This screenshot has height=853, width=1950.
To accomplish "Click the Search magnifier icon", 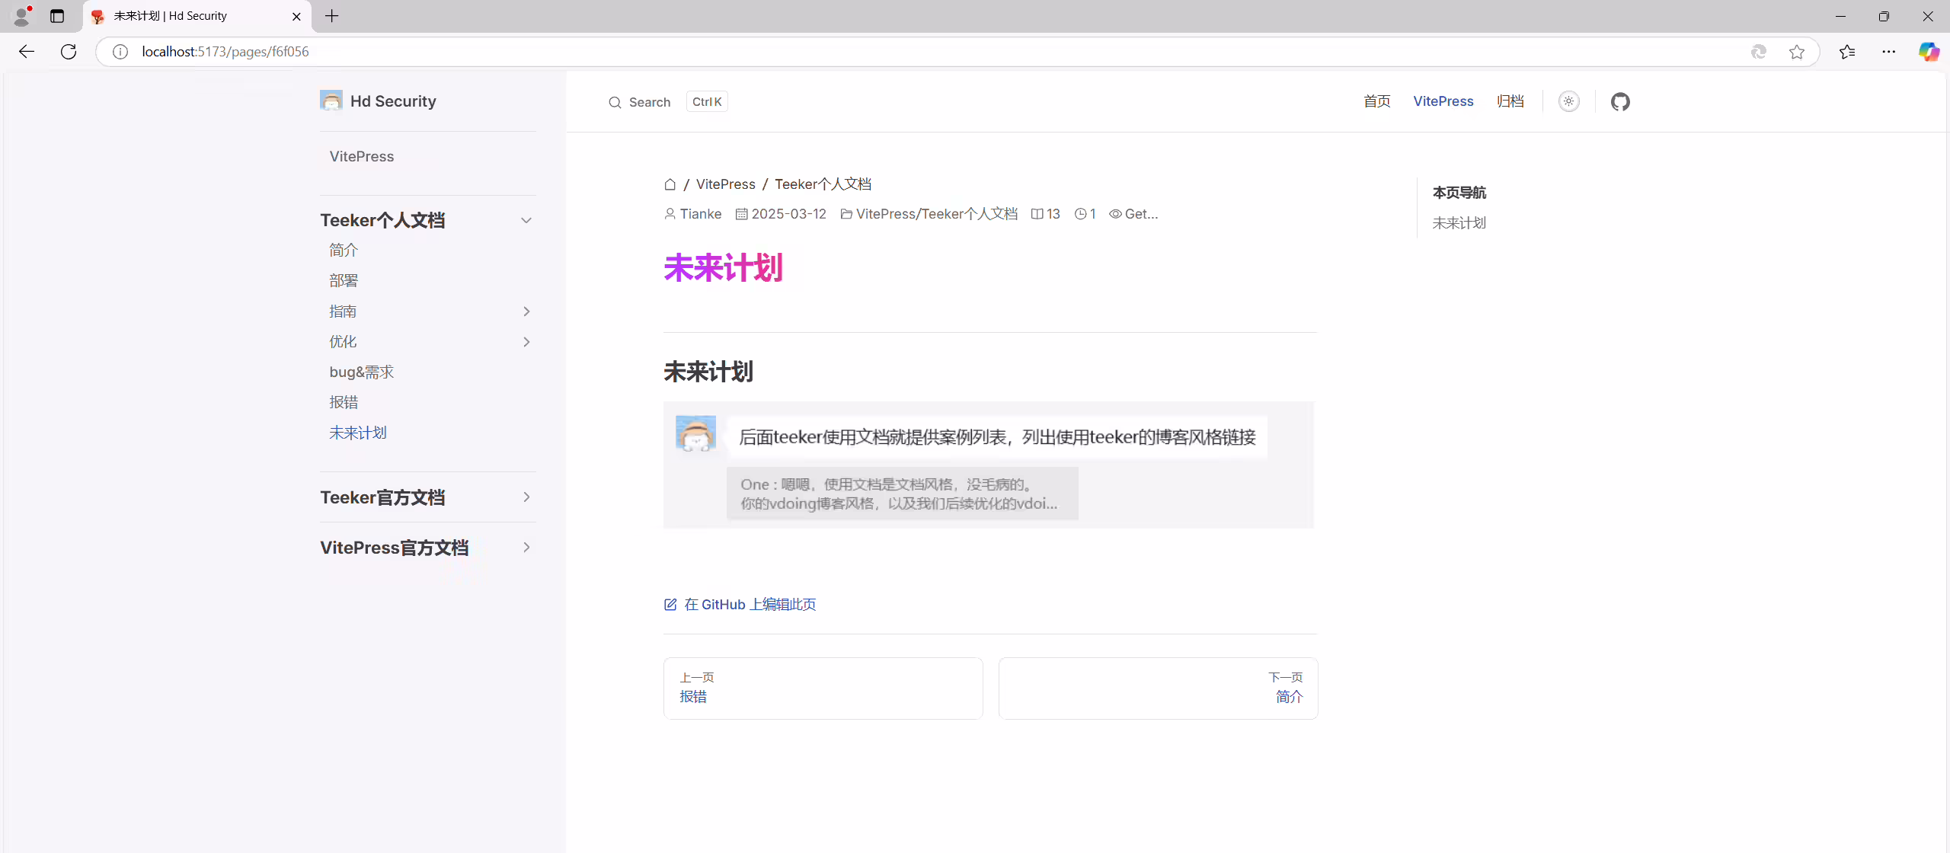I will 615,102.
